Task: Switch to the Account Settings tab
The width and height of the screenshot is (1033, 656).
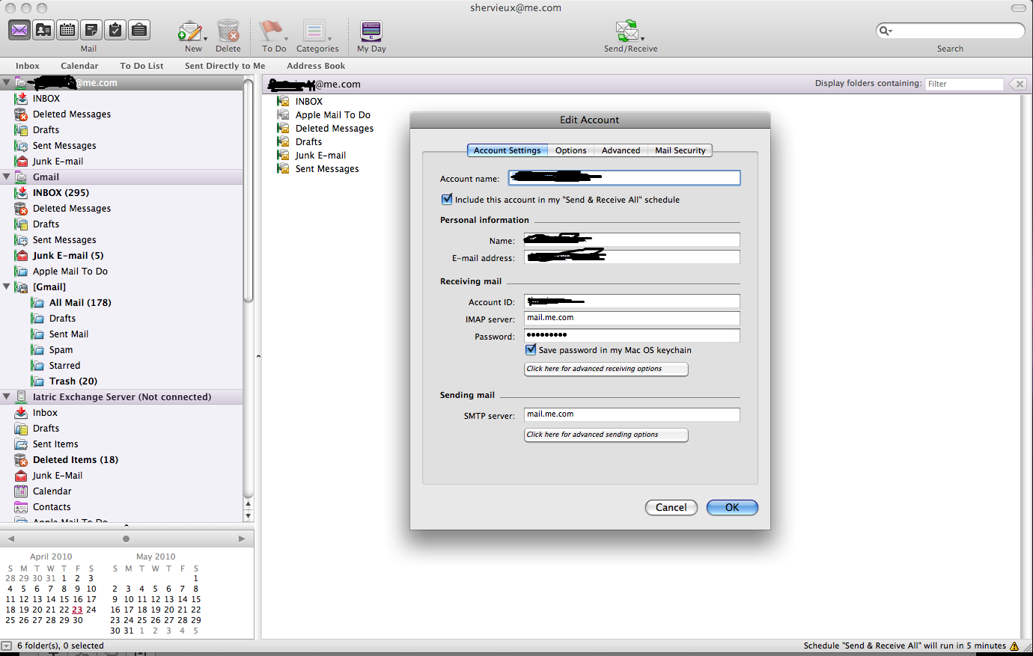Action: point(507,150)
